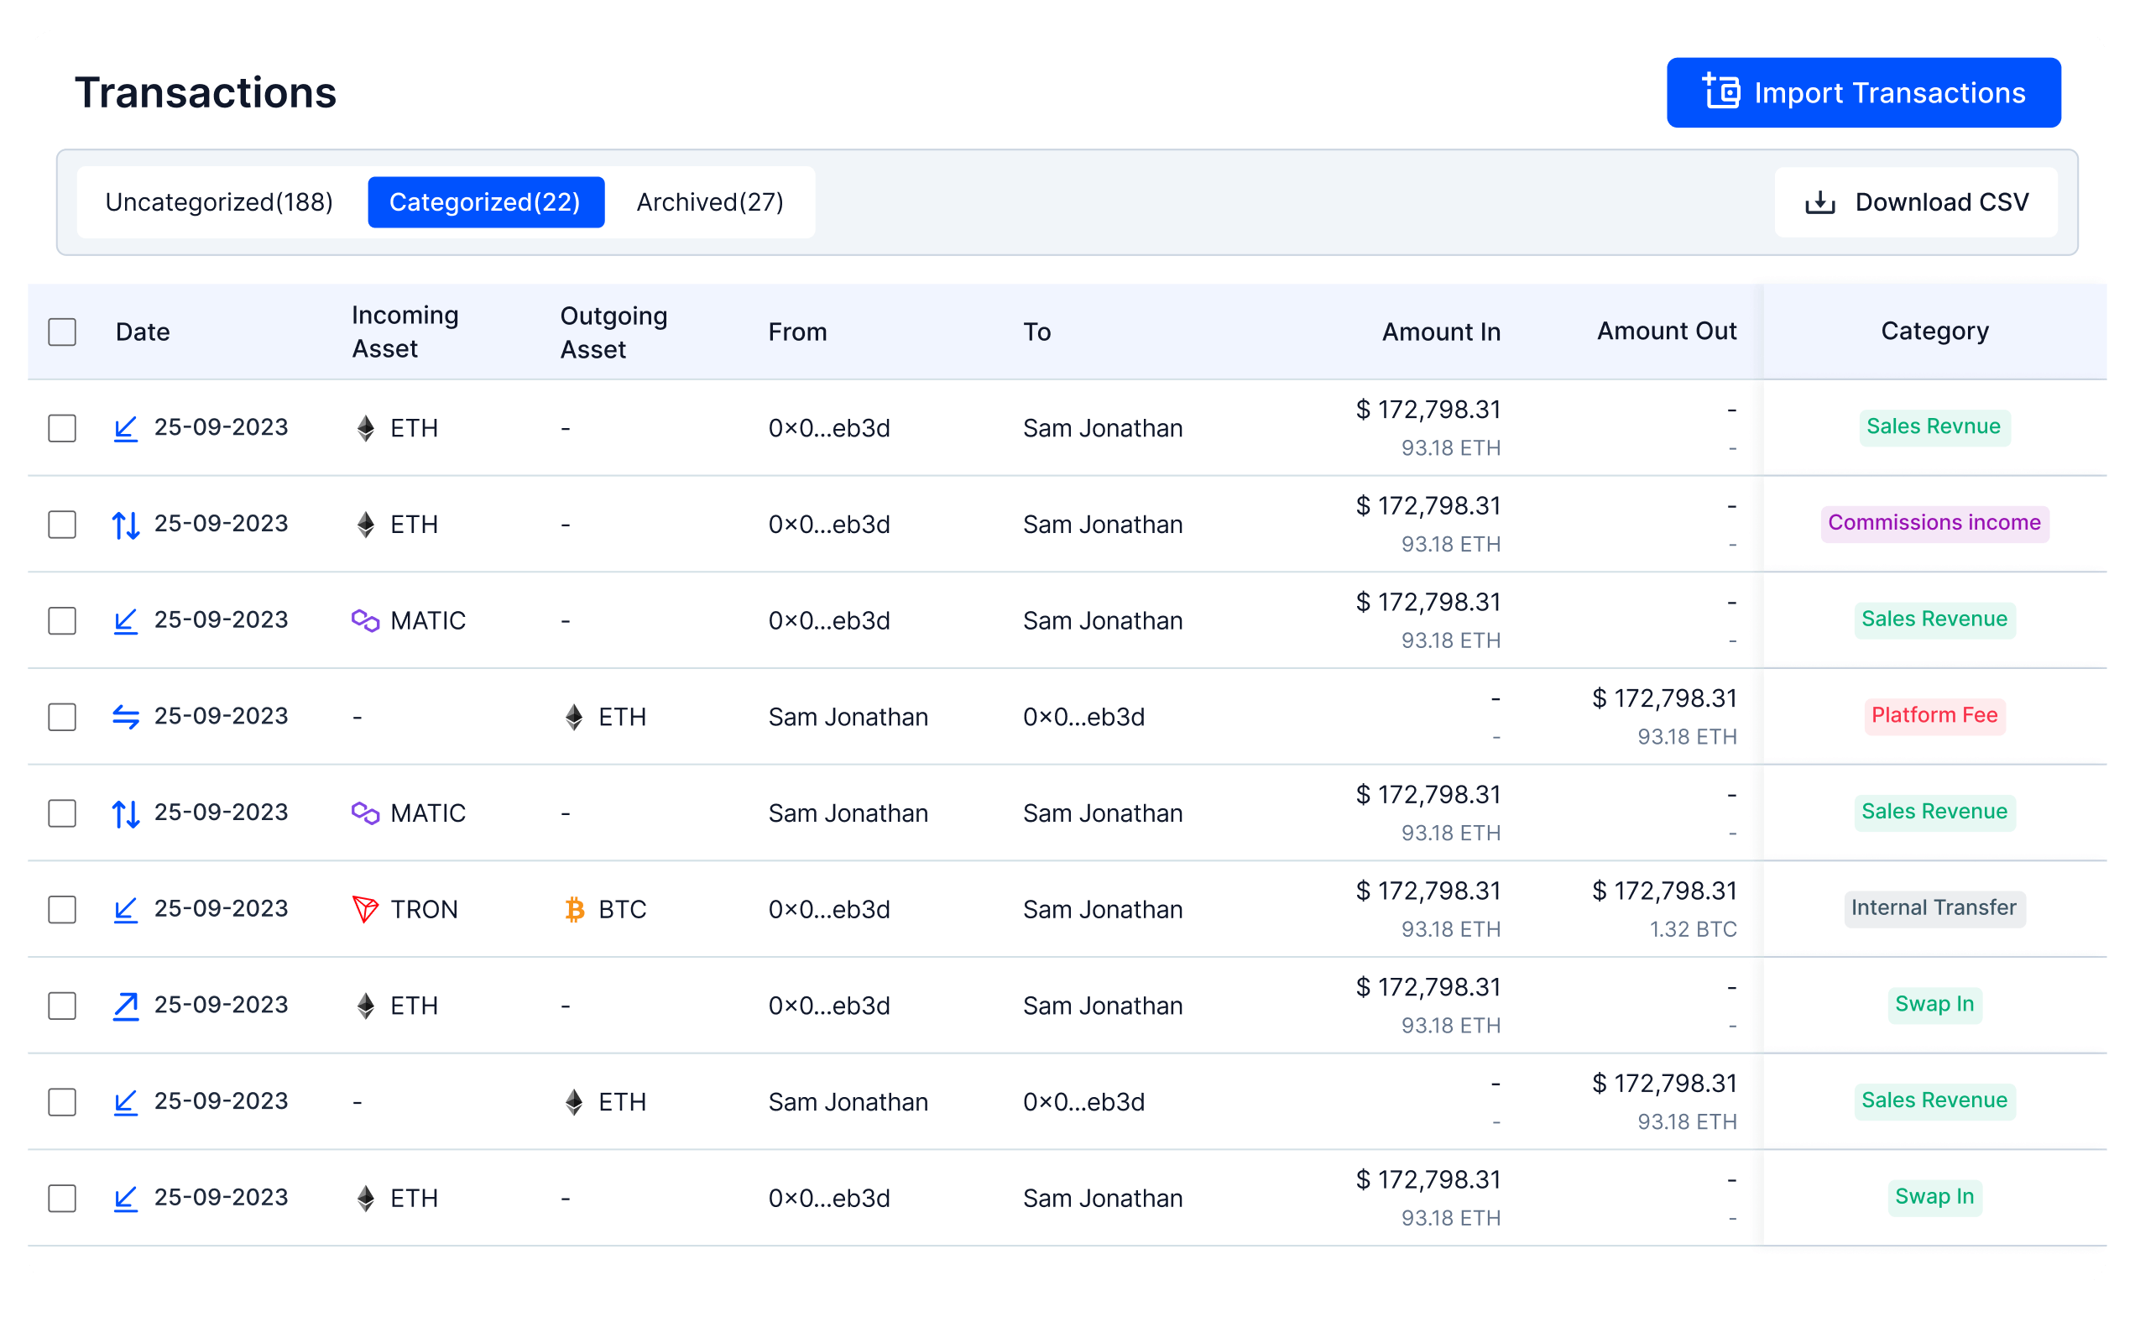Click the Commissions income category tag
The height and width of the screenshot is (1317, 2135).
point(1934,524)
